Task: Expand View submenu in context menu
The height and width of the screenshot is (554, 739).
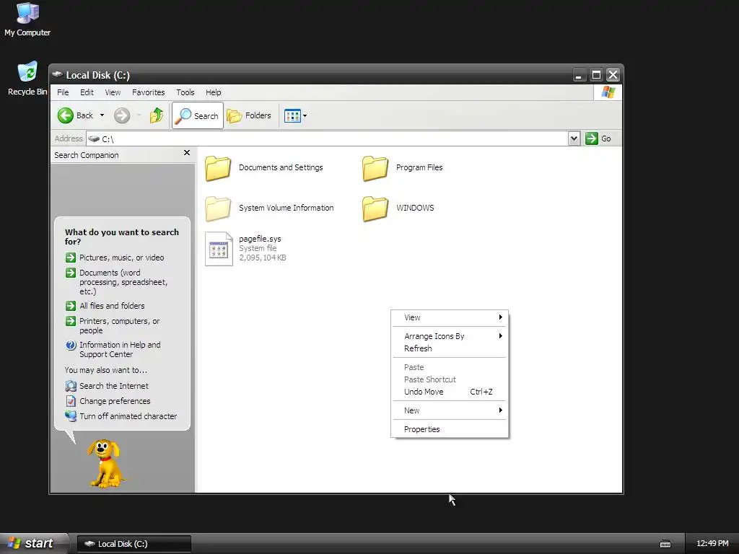Action: 450,317
